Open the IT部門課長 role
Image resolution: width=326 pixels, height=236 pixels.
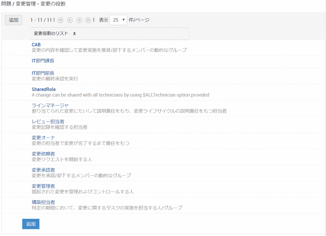coord(43,61)
